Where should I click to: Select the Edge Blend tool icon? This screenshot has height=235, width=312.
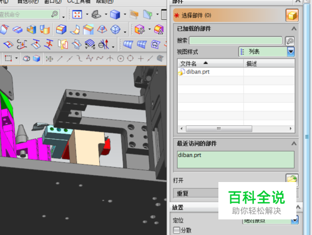pyautogui.click(x=61, y=29)
